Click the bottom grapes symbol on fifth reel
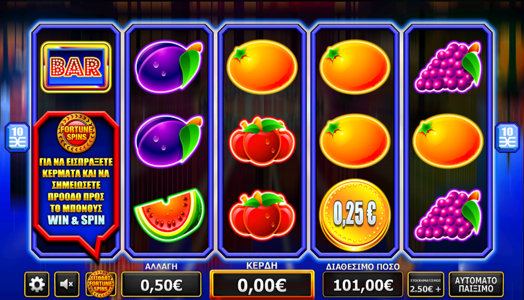The image size is (524, 300). [448, 215]
